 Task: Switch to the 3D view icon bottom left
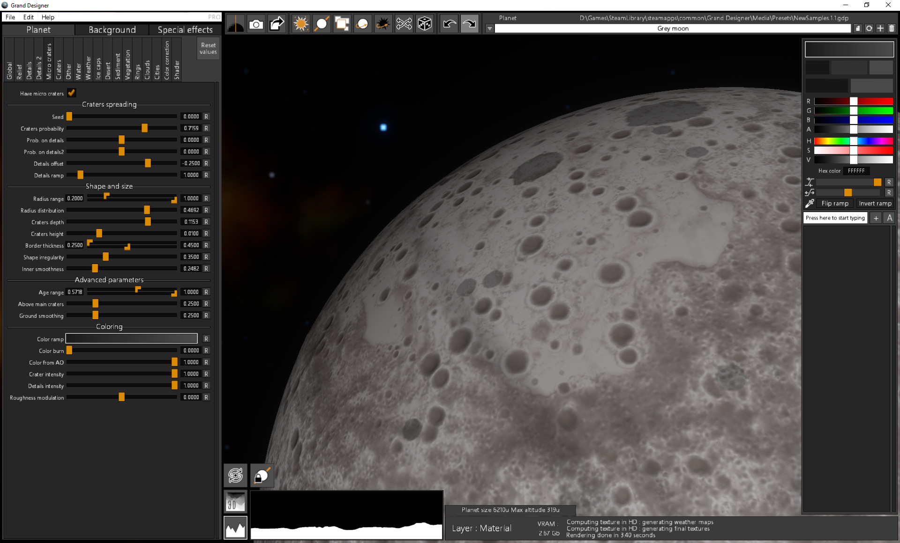click(235, 501)
